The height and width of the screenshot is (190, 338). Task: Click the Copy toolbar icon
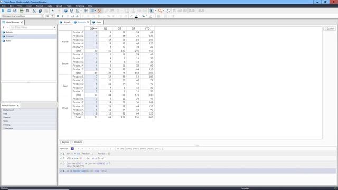coord(40,11)
